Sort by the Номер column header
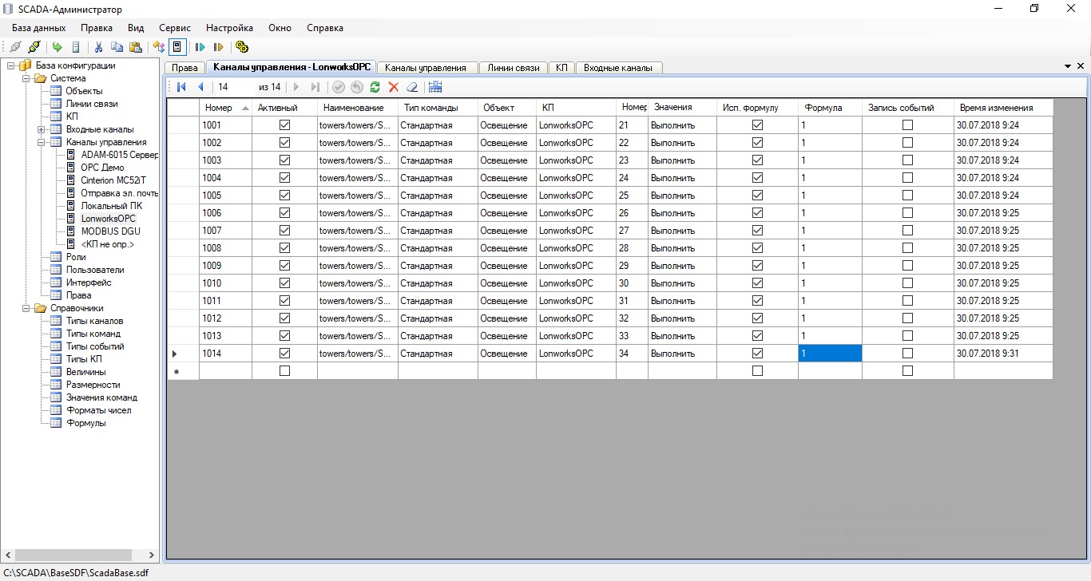This screenshot has width=1091, height=581. pyautogui.click(x=225, y=108)
